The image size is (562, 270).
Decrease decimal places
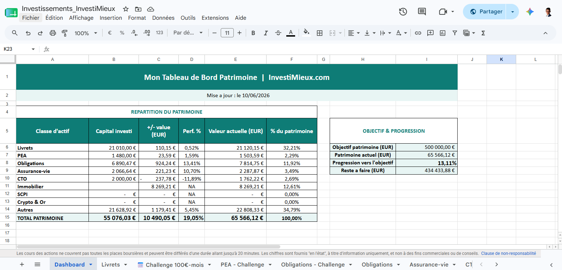(134, 33)
